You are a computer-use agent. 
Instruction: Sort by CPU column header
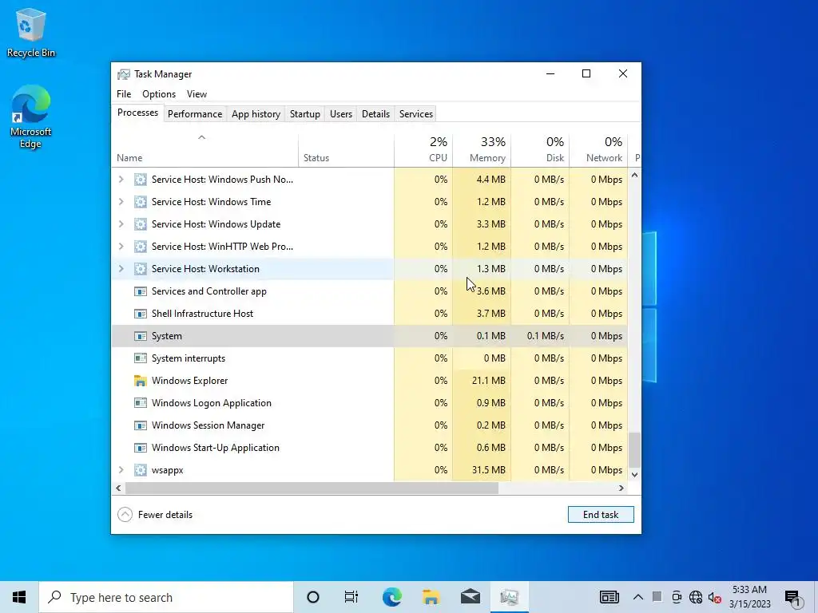pos(423,150)
